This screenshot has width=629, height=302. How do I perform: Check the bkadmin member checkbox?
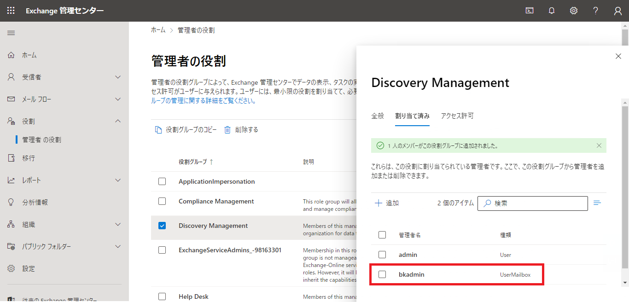(382, 274)
